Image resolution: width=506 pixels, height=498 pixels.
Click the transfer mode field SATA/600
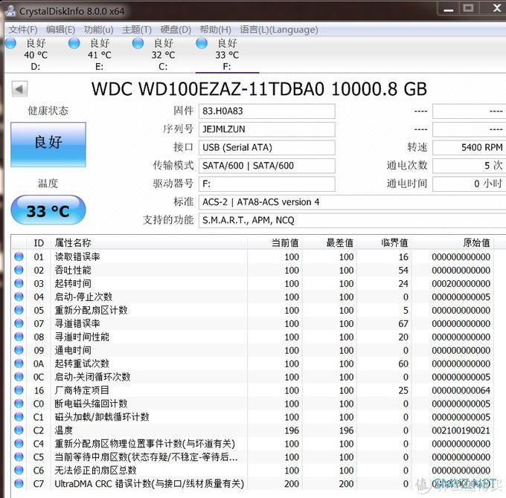pyautogui.click(x=267, y=166)
